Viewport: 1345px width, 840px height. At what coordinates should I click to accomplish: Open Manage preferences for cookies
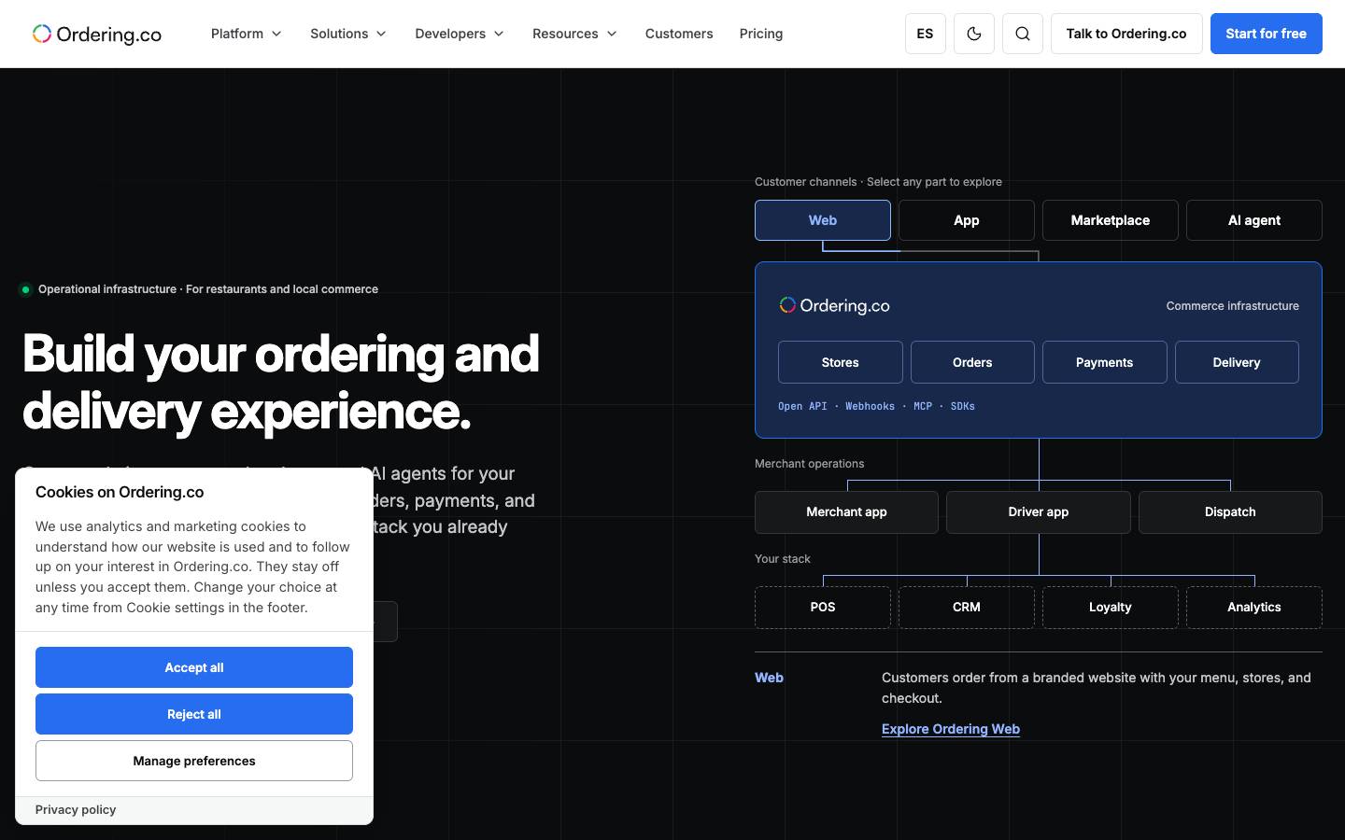pyautogui.click(x=194, y=761)
